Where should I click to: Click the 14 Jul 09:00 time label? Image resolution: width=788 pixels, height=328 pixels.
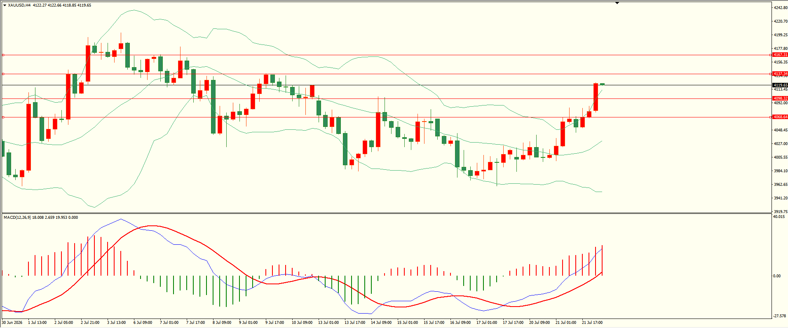[381, 323]
